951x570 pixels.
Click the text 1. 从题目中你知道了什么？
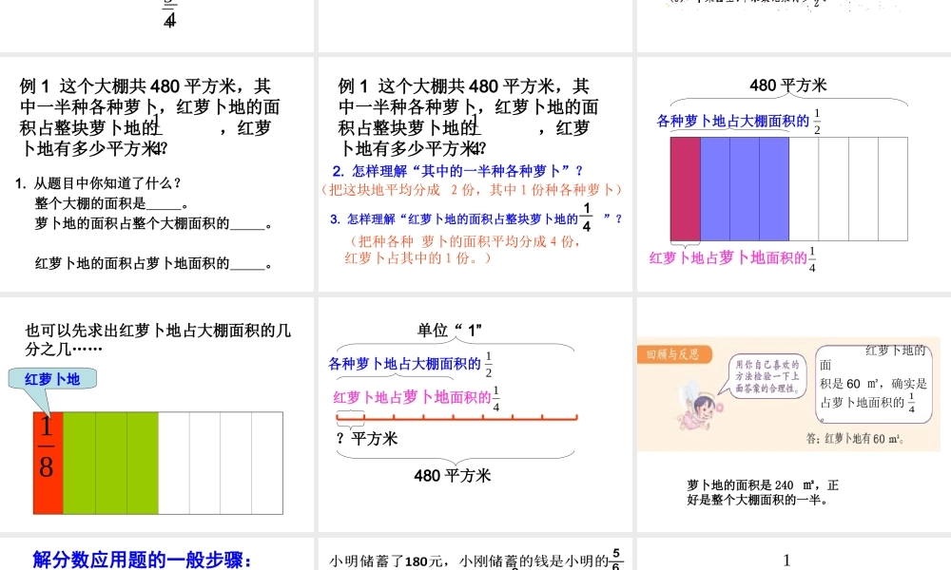click(98, 183)
